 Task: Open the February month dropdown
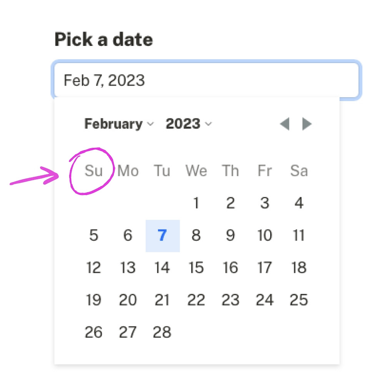[118, 124]
